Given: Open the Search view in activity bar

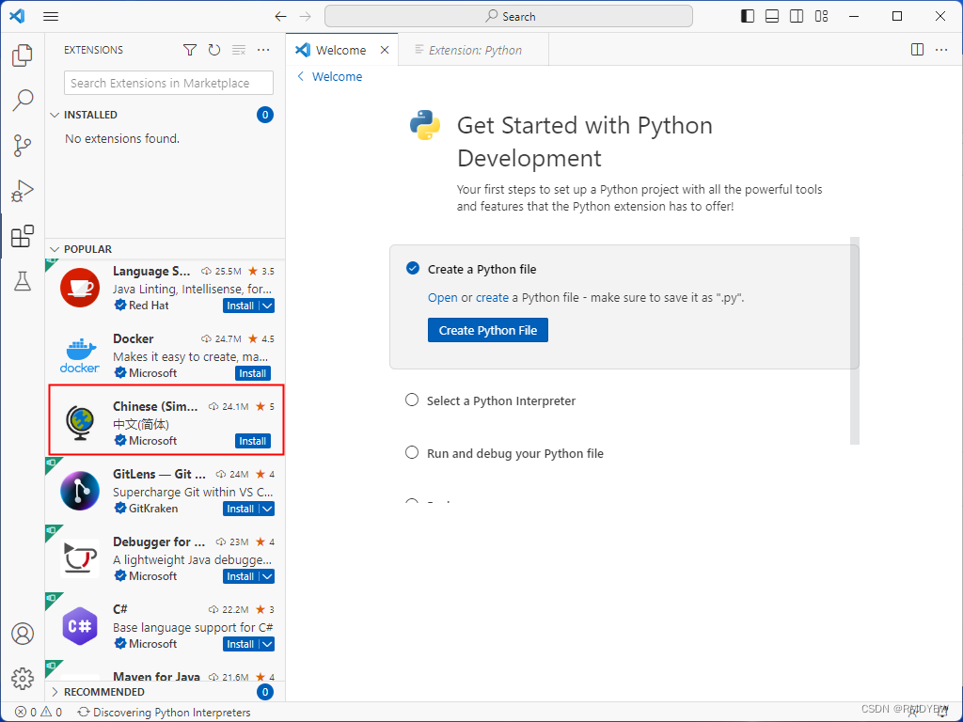Looking at the screenshot, I should [22, 101].
